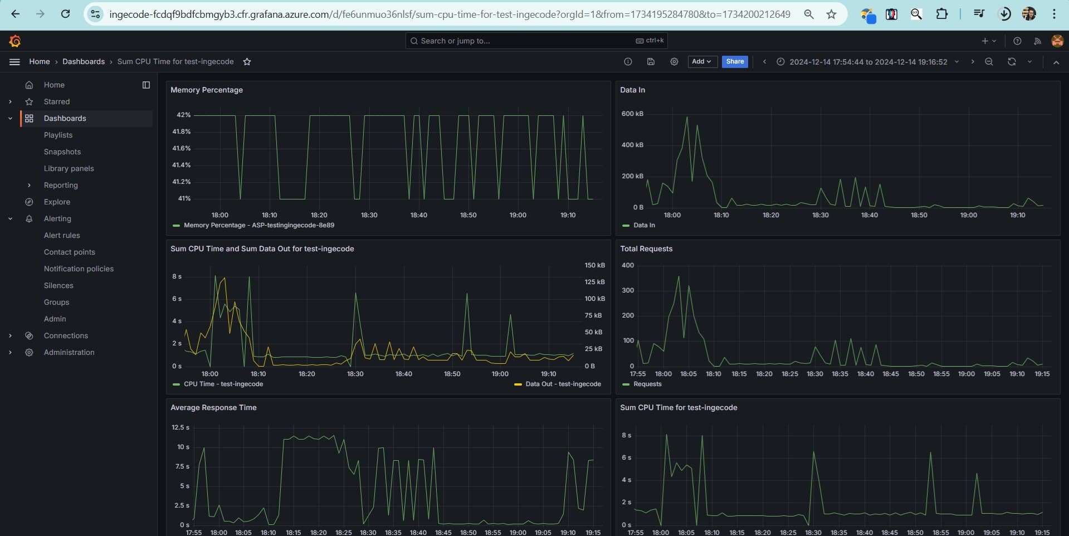Open the time range picker
1069x536 pixels.
(x=868, y=62)
